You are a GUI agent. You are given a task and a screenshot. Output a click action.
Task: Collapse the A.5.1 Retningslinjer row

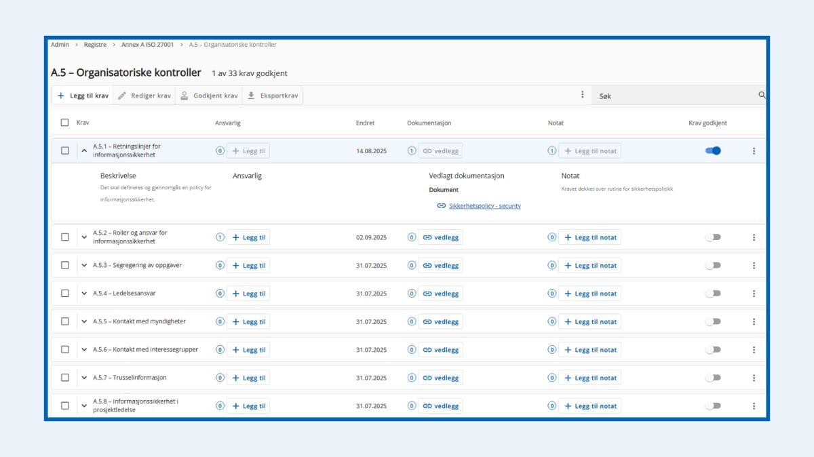click(84, 151)
